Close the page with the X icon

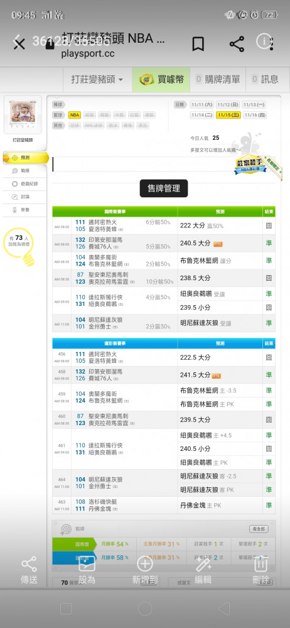pyautogui.click(x=19, y=44)
